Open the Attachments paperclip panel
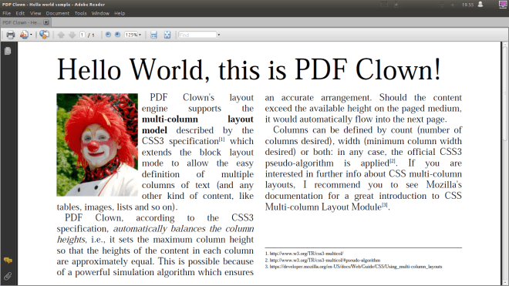The height and width of the screenshot is (286, 509). pyautogui.click(x=8, y=276)
